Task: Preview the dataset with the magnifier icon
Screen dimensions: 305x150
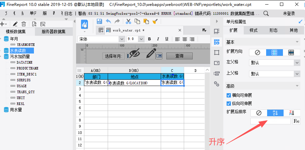Action: pos(34,24)
